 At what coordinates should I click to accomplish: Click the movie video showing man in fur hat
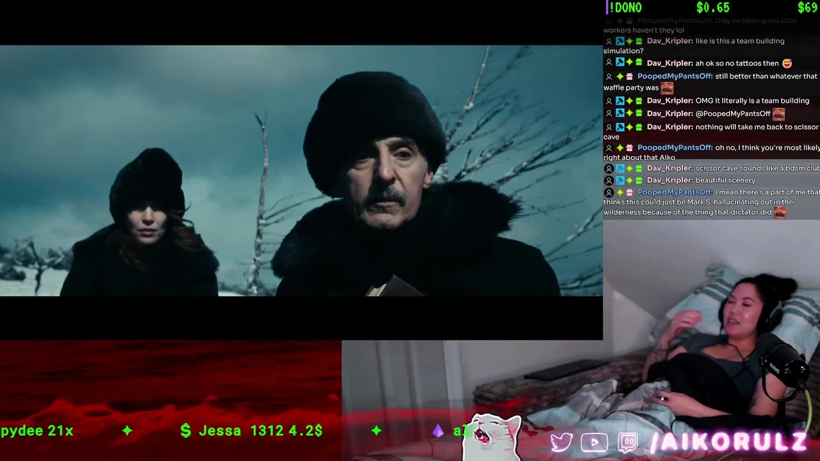[301, 170]
